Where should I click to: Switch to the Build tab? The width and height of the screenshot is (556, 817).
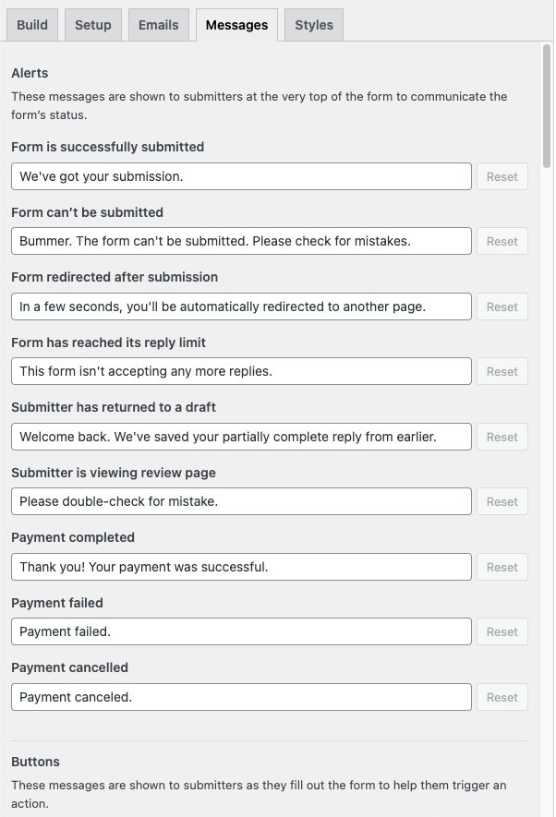32,25
